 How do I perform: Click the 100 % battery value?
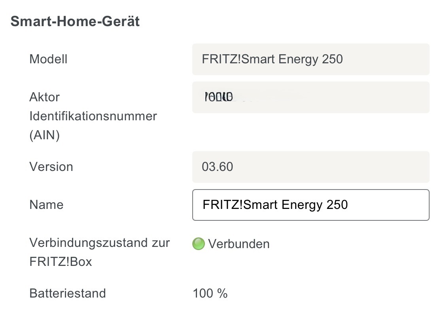point(210,293)
